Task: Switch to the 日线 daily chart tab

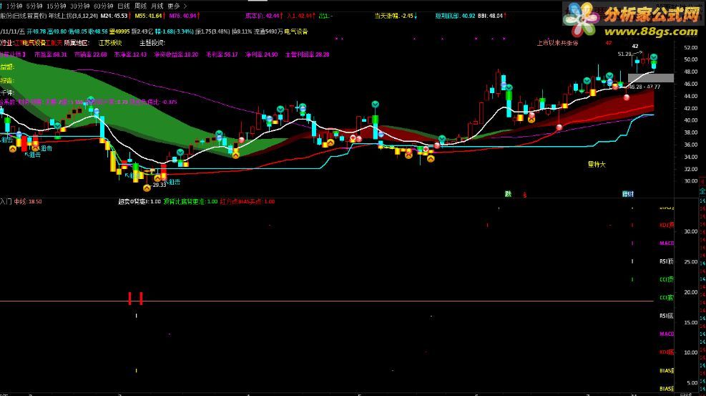Action: [x=123, y=6]
